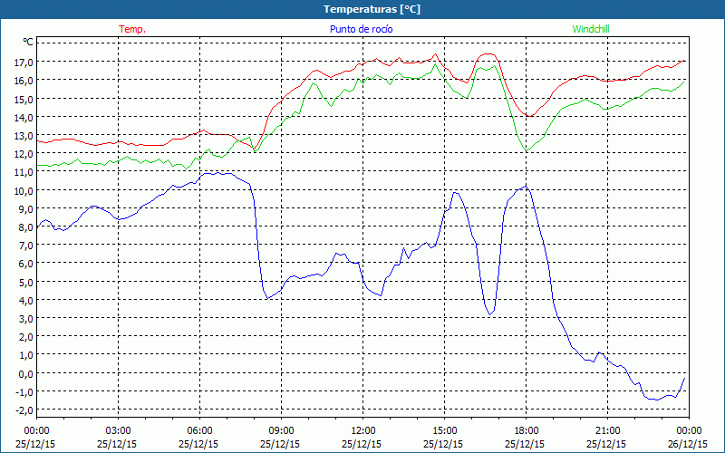The width and height of the screenshot is (725, 453).
Task: Click the 6,0 y-axis value
Action: click(x=27, y=264)
